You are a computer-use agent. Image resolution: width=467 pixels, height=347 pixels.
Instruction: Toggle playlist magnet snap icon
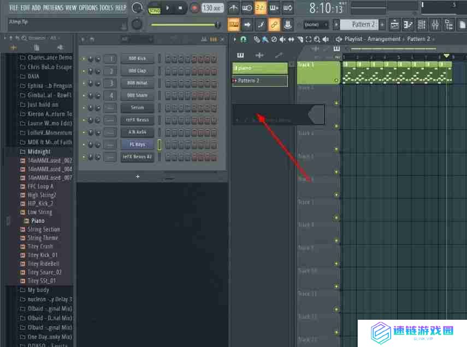click(243, 39)
